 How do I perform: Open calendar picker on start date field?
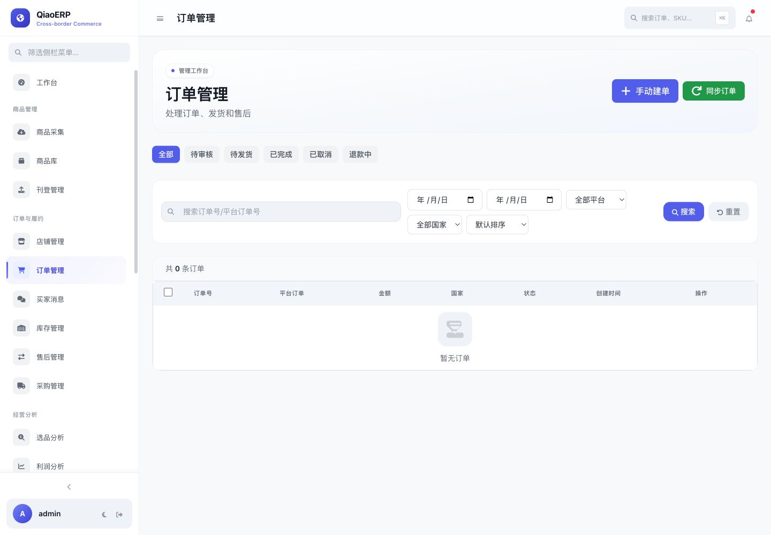pos(471,200)
